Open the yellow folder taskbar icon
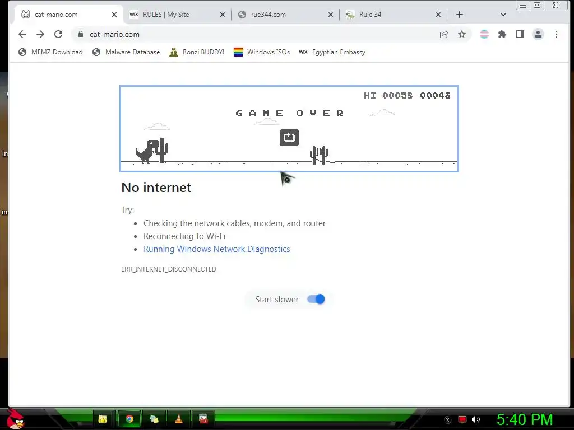This screenshot has height=430, width=574. pyautogui.click(x=103, y=419)
